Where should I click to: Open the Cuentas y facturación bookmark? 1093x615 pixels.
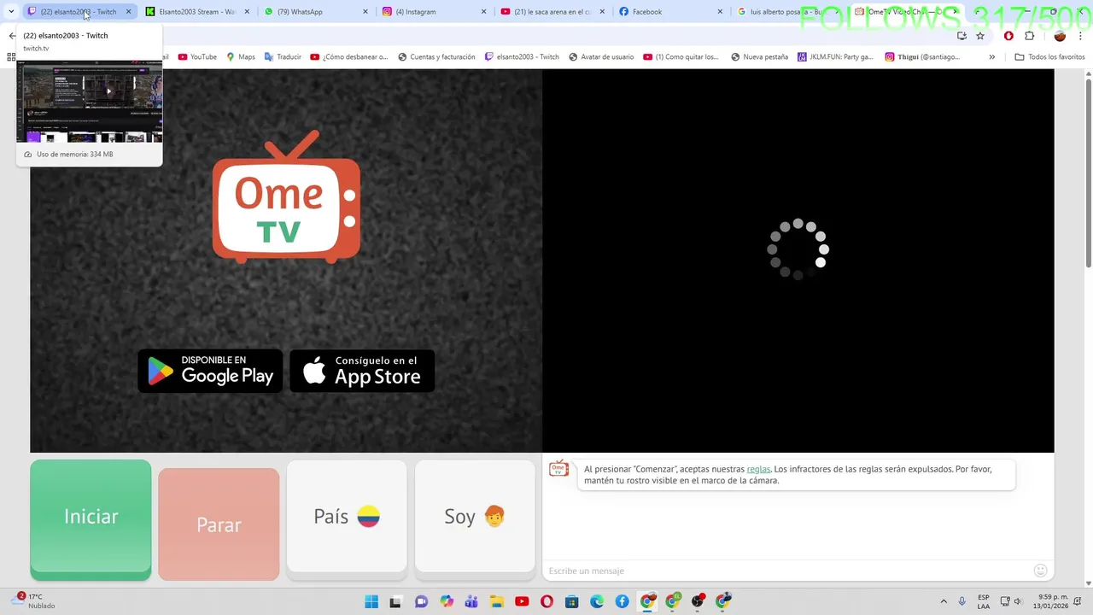click(x=435, y=57)
